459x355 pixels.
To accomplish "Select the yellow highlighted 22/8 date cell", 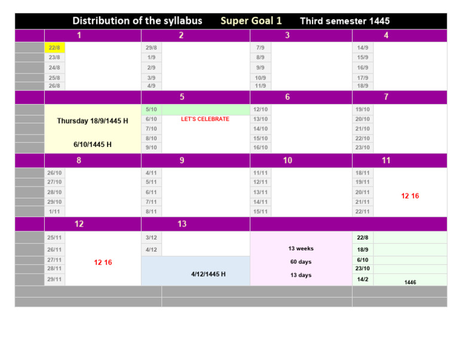I will tap(54, 47).
